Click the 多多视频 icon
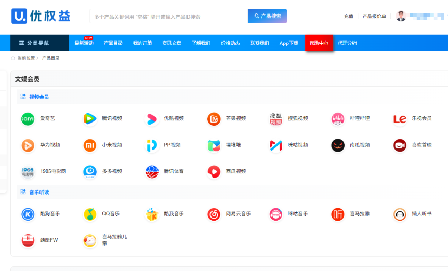 [90, 172]
